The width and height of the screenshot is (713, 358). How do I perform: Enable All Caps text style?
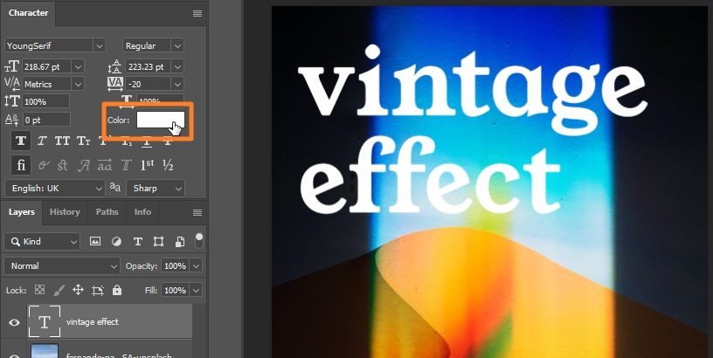(x=62, y=141)
